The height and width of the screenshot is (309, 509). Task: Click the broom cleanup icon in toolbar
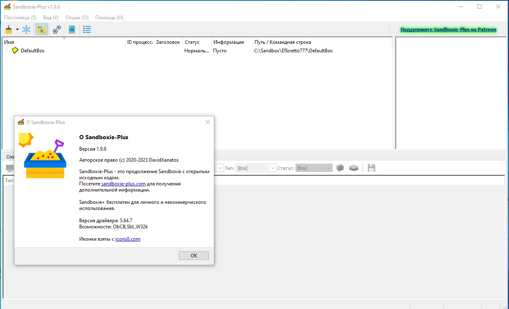coord(9,29)
